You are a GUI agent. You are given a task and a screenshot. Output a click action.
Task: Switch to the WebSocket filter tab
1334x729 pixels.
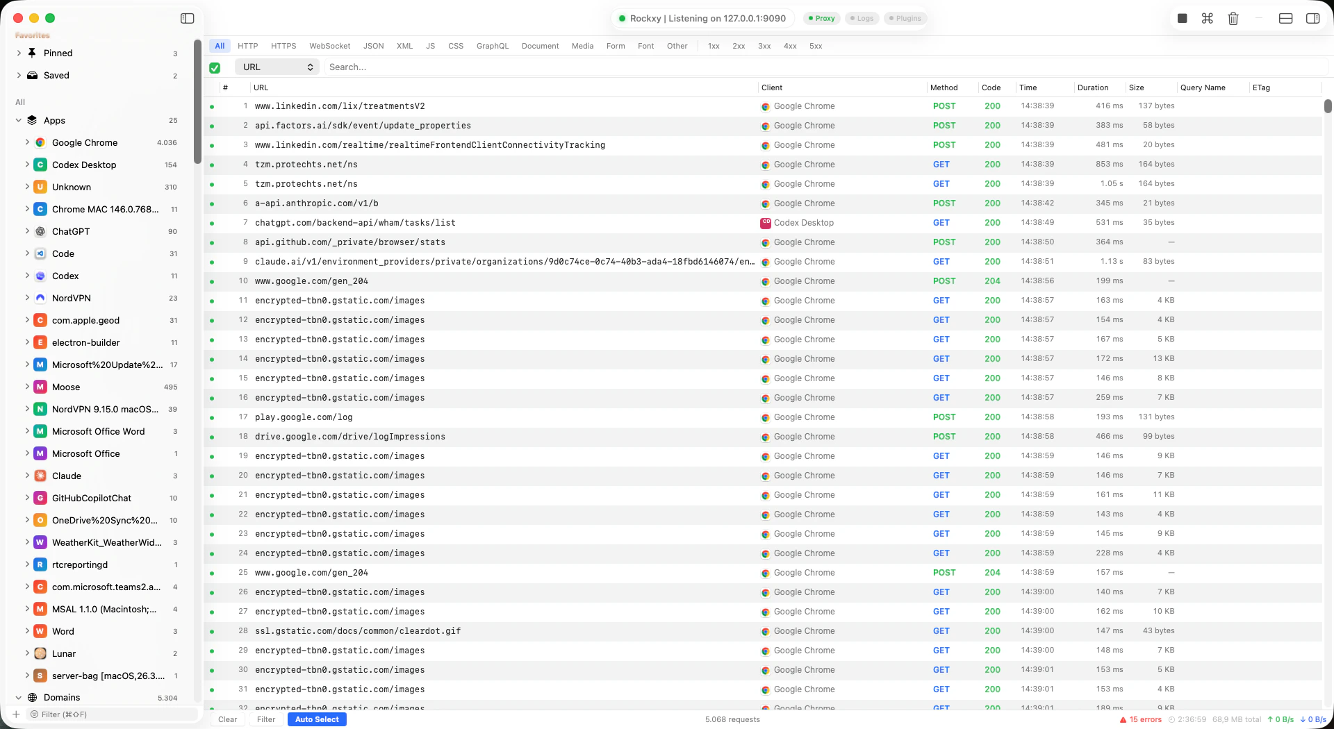329,46
